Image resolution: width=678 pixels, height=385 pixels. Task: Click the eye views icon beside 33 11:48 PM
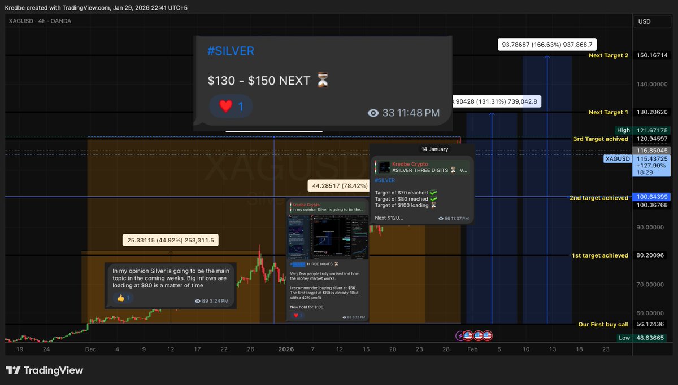373,113
